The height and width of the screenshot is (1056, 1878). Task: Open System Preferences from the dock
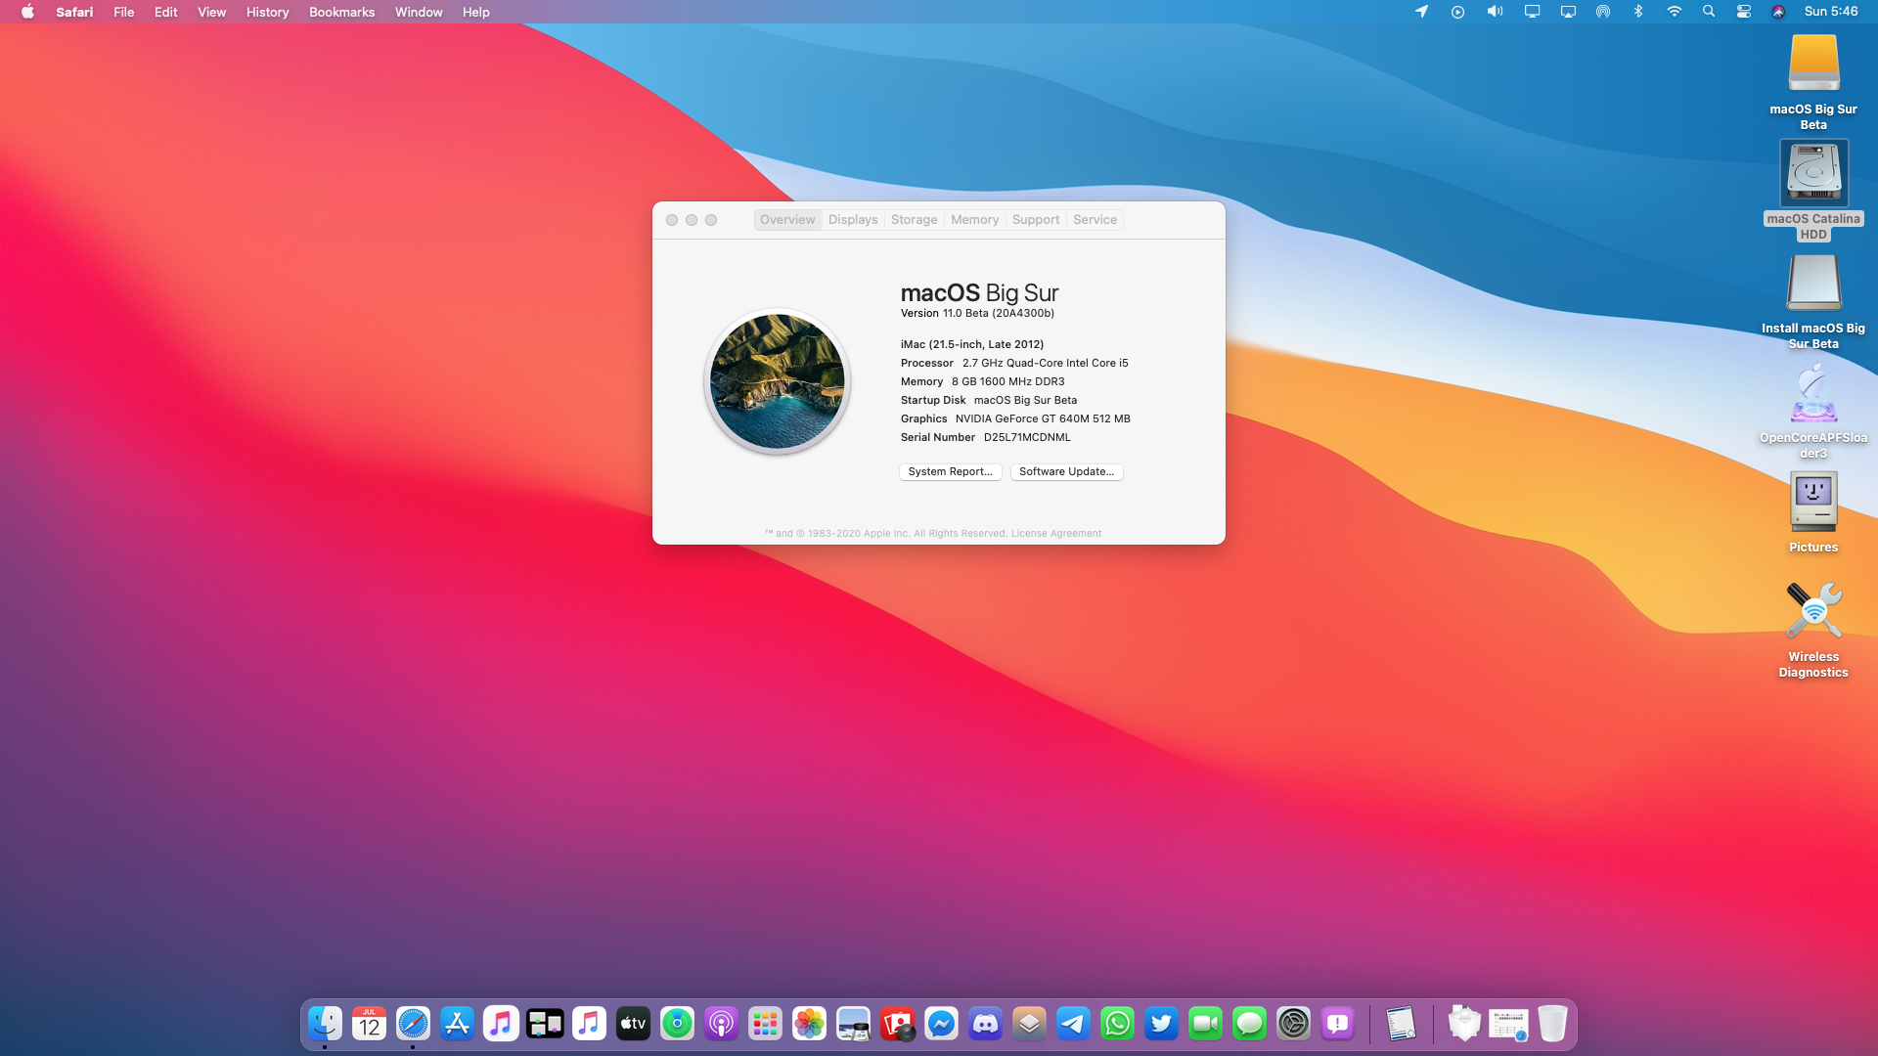click(x=1293, y=1024)
